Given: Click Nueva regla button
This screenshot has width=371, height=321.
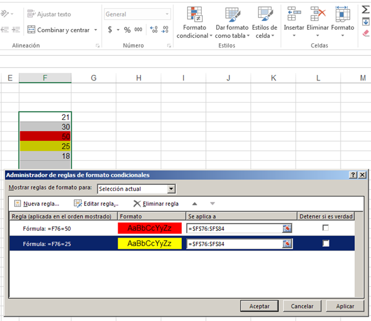Looking at the screenshot, I should click(x=36, y=203).
